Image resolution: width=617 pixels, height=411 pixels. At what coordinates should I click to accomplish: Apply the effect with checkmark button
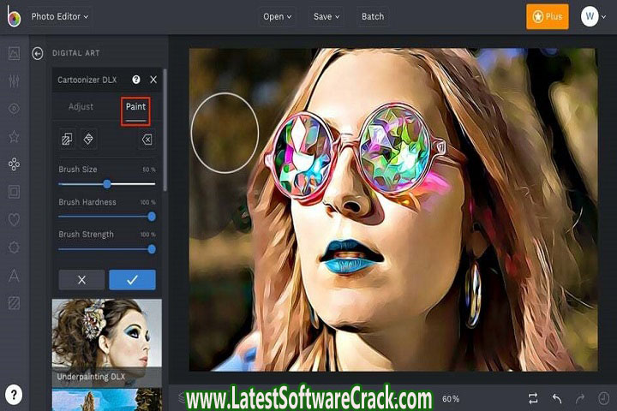(x=132, y=280)
